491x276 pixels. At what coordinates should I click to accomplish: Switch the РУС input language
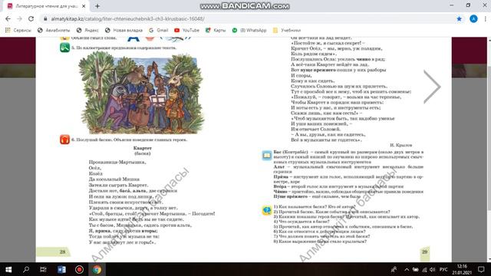click(443, 269)
